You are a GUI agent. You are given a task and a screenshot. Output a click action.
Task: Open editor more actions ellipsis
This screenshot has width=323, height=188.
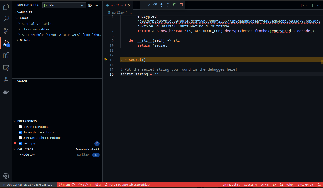click(x=319, y=5)
